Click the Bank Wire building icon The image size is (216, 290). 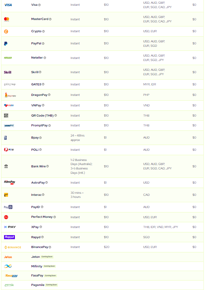point(6,166)
